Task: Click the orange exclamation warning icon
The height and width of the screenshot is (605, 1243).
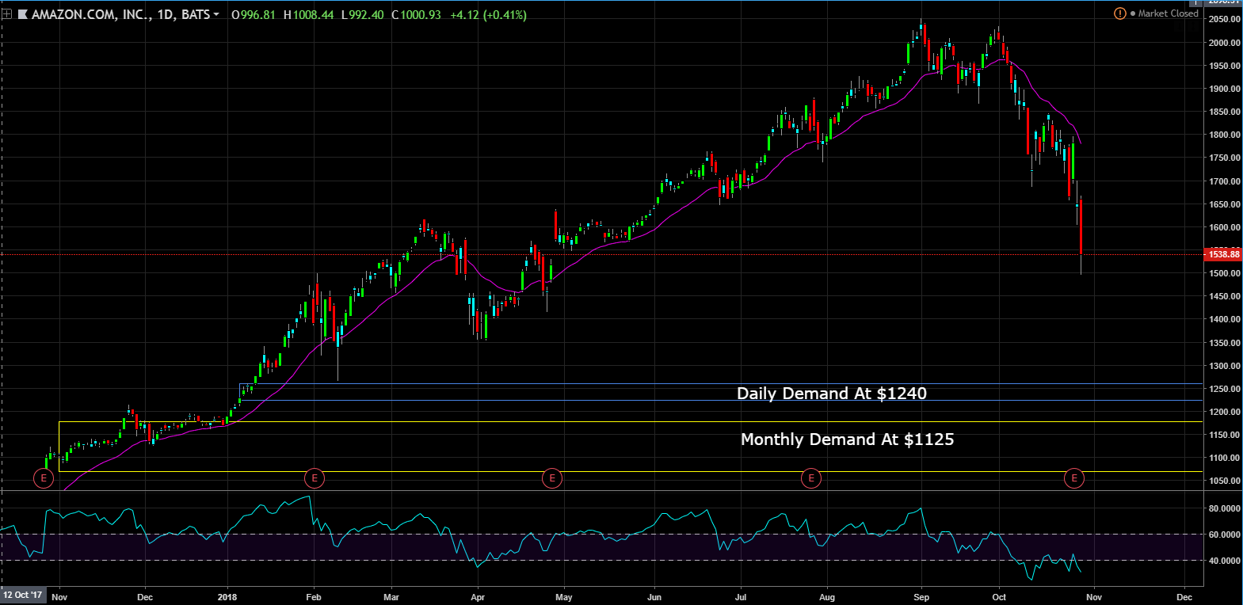Action: (x=1119, y=13)
